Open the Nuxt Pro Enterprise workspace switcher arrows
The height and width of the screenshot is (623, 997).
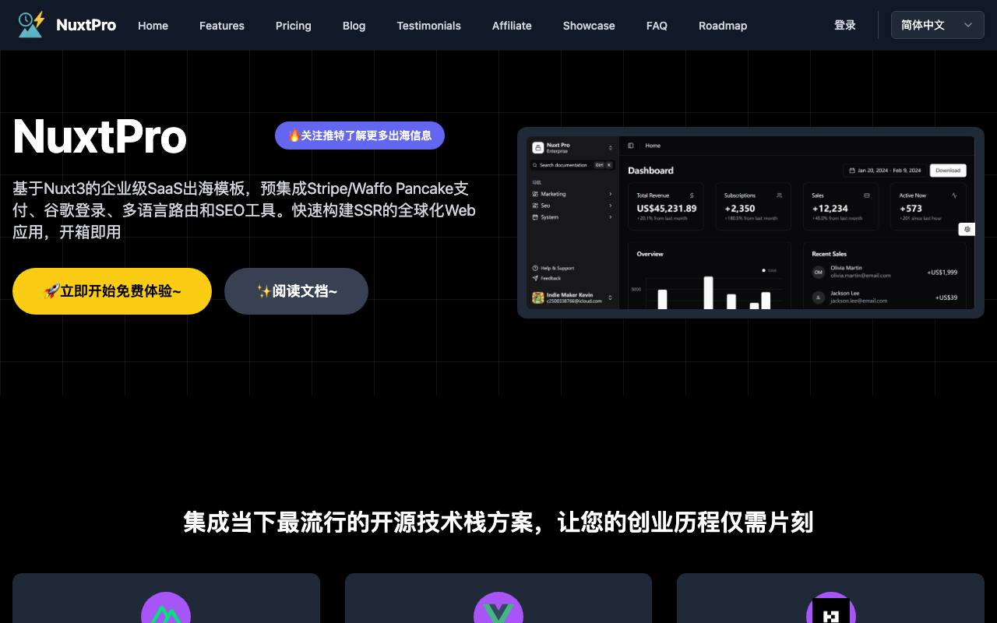click(611, 147)
